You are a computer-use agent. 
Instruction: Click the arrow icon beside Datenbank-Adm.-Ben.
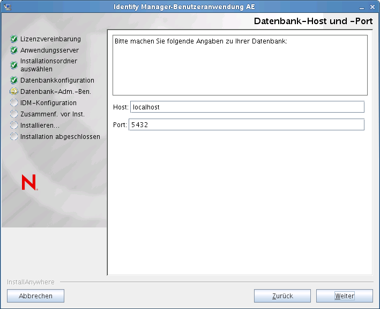[14, 91]
